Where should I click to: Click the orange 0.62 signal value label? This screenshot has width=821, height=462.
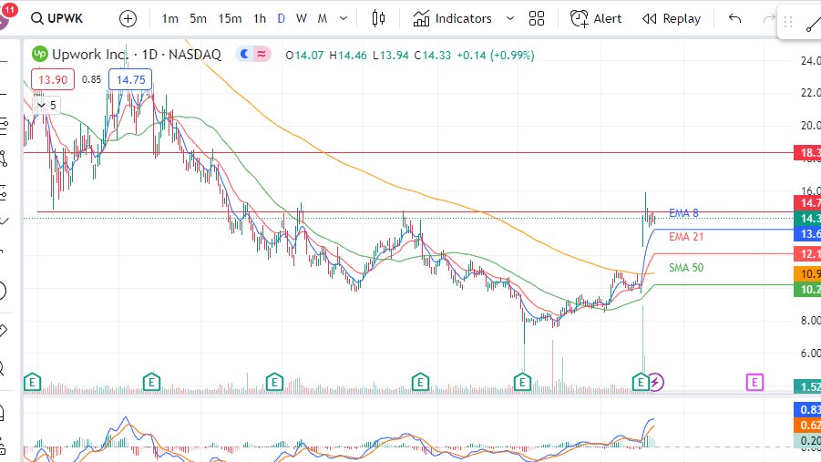click(807, 425)
